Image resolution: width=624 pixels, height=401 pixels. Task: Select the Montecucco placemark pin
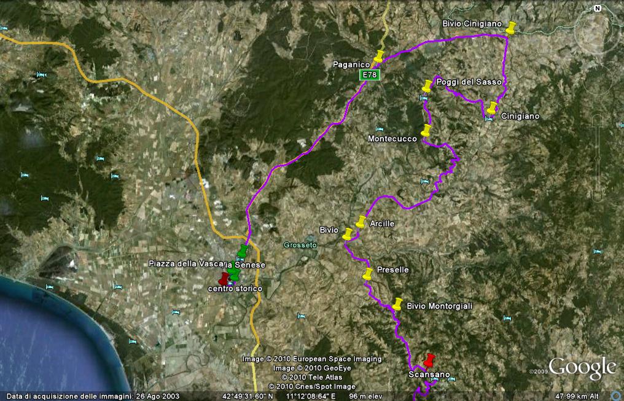tap(426, 131)
